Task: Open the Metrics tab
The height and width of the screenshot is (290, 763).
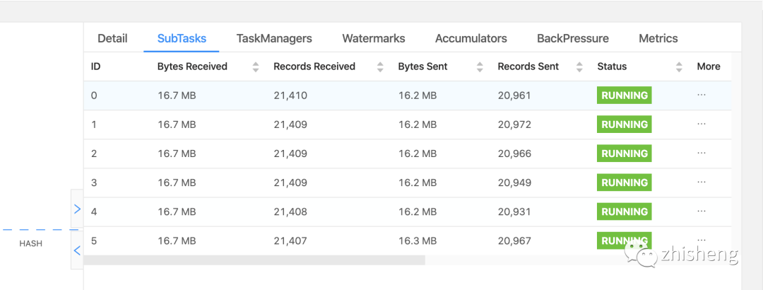Action: pyautogui.click(x=658, y=39)
